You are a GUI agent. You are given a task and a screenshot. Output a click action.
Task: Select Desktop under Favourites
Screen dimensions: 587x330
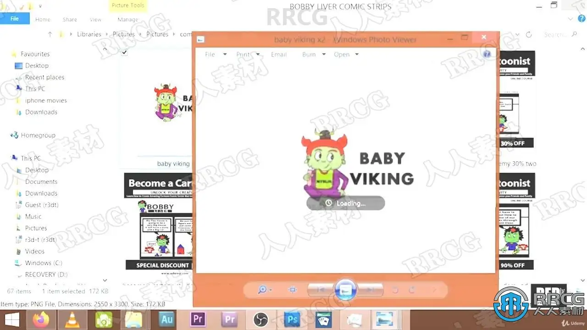click(x=36, y=66)
